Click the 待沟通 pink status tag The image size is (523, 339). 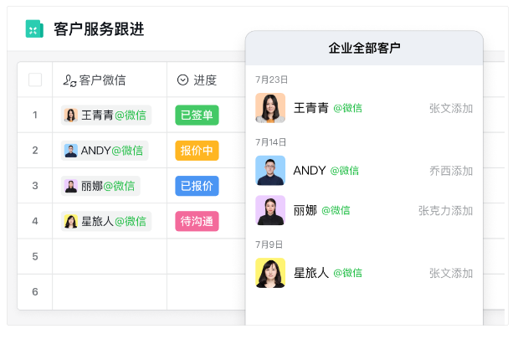pyautogui.click(x=197, y=221)
